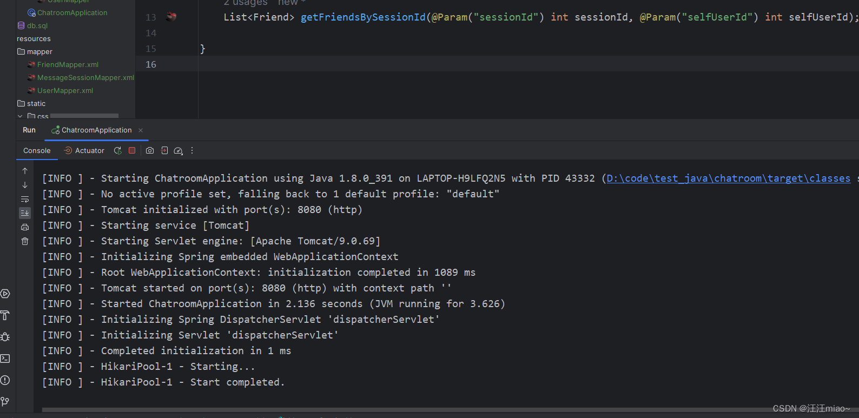The height and width of the screenshot is (418, 859).
Task: Click the exit/attach icon in the run toolbar
Action: [x=164, y=151]
